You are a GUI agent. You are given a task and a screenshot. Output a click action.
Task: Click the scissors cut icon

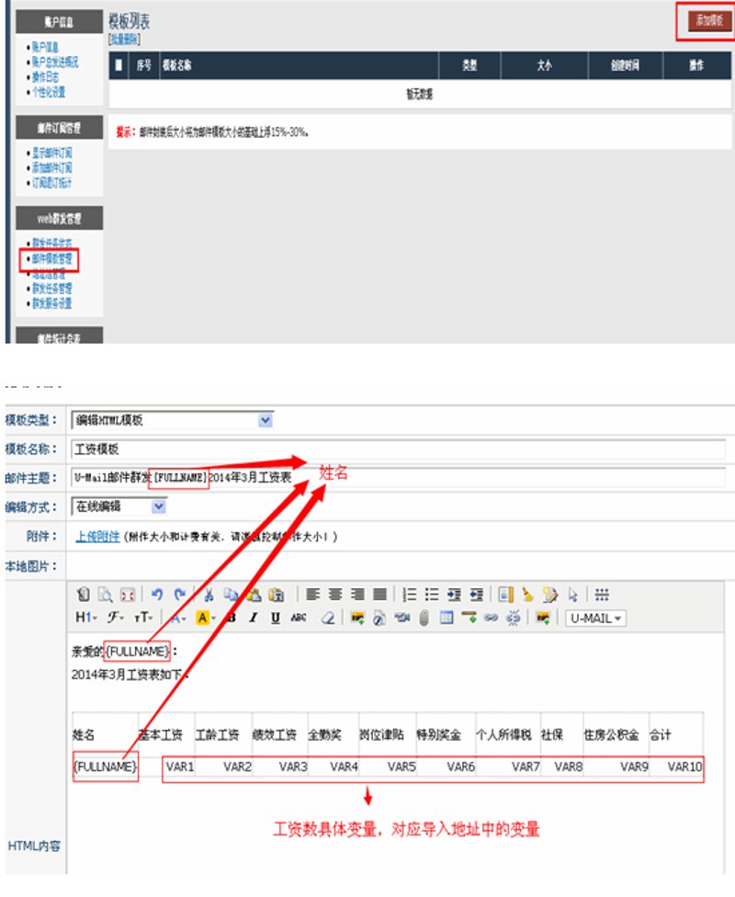point(209,595)
